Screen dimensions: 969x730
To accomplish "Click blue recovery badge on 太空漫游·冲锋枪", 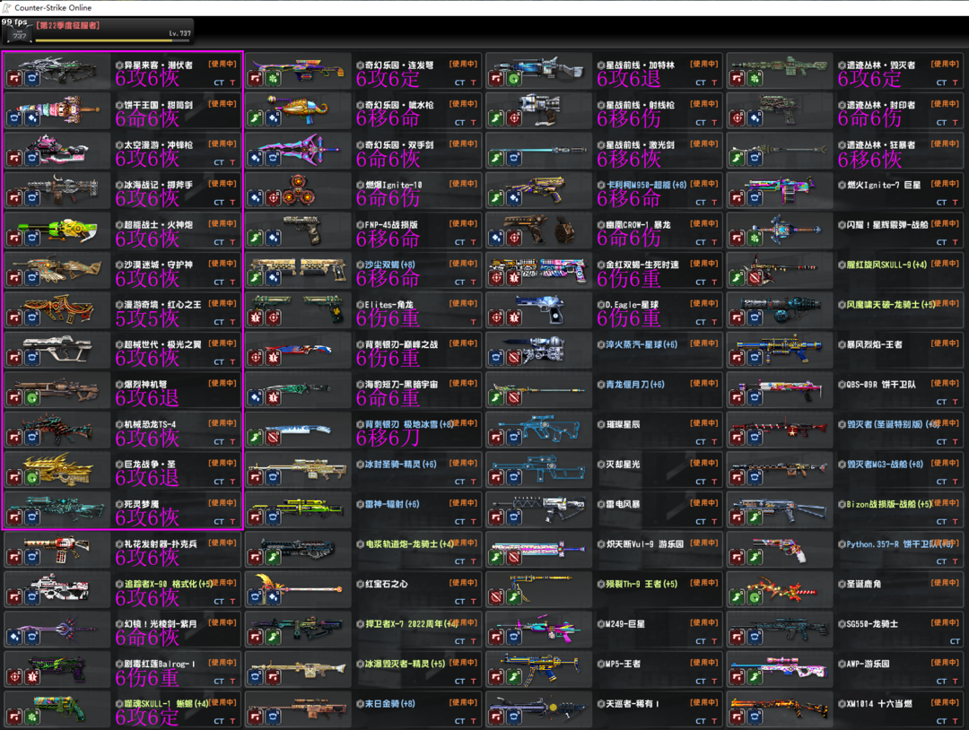I will 32,158.
